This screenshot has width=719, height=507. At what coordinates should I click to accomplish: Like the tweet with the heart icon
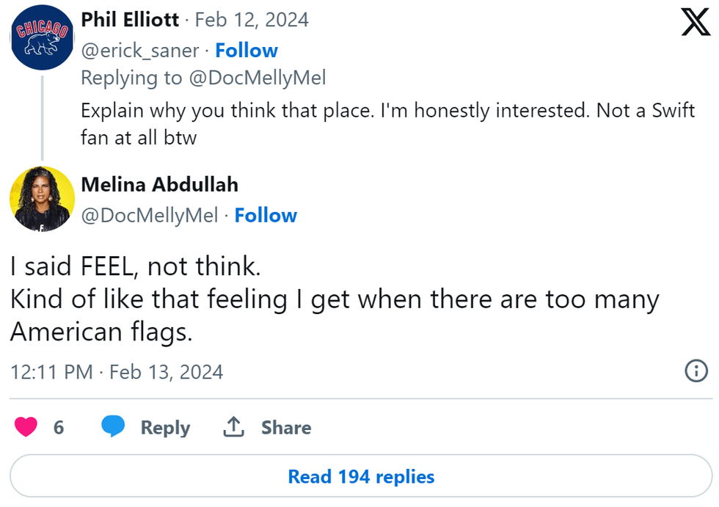tap(26, 427)
